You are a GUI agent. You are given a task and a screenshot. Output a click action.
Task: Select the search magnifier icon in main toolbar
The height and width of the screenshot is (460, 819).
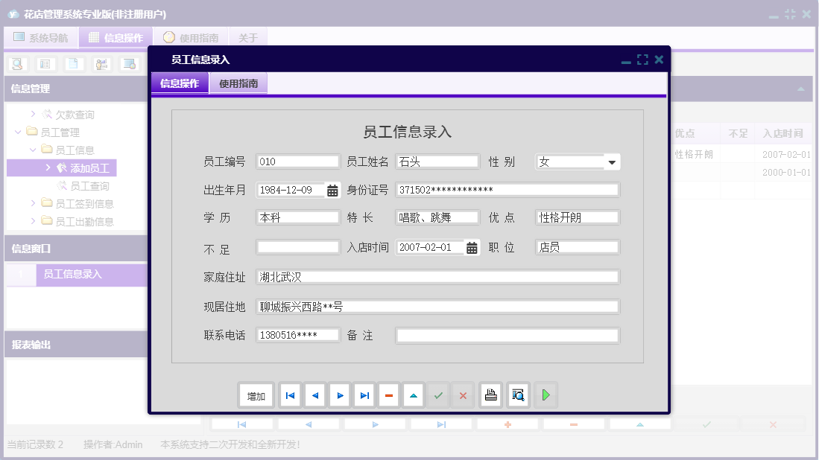click(16, 64)
